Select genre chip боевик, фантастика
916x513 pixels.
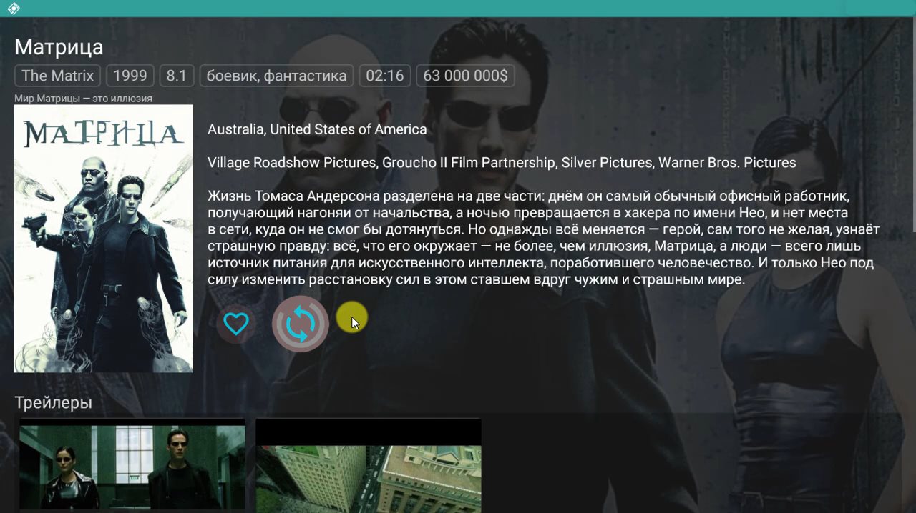click(x=276, y=76)
